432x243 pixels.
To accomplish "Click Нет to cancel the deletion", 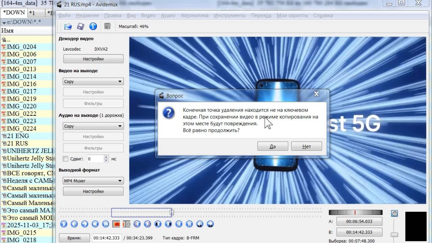I will [x=306, y=146].
